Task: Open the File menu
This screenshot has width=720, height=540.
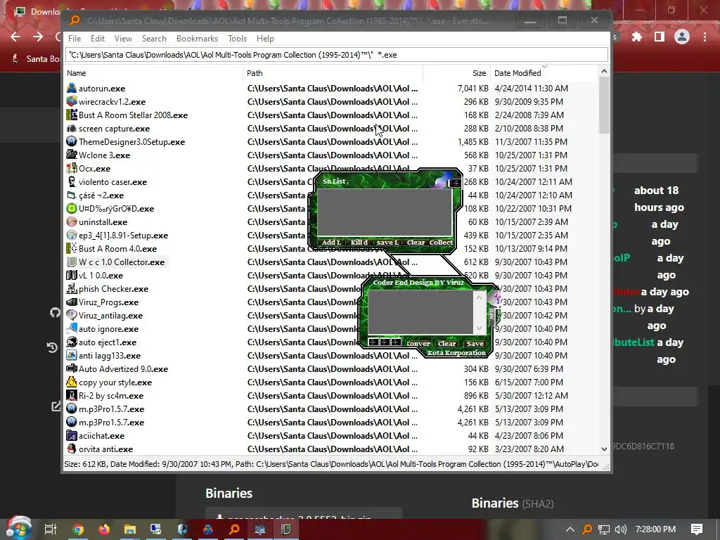Action: [75, 39]
